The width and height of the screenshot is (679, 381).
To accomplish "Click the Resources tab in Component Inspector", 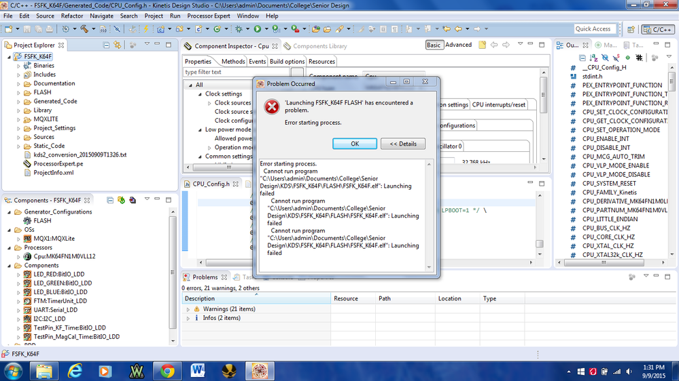I will (x=321, y=61).
